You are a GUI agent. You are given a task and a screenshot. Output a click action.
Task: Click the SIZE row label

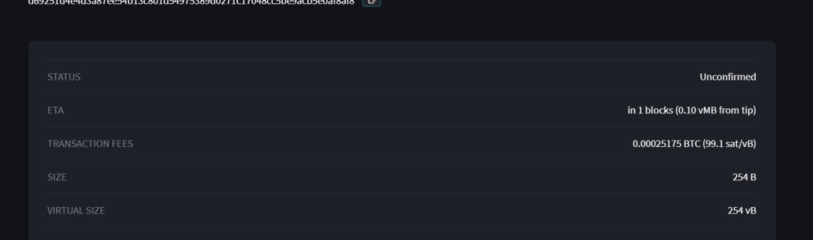57,177
